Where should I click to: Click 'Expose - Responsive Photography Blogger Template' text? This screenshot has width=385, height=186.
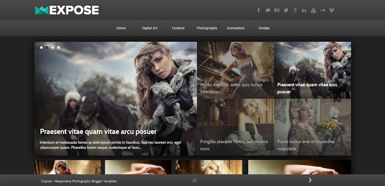pyautogui.click(x=79, y=181)
